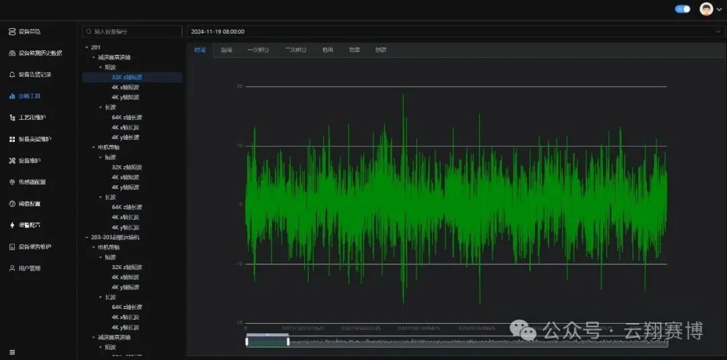The image size is (727, 360).
Task: Switch to the 频域 tab
Action: click(x=226, y=50)
